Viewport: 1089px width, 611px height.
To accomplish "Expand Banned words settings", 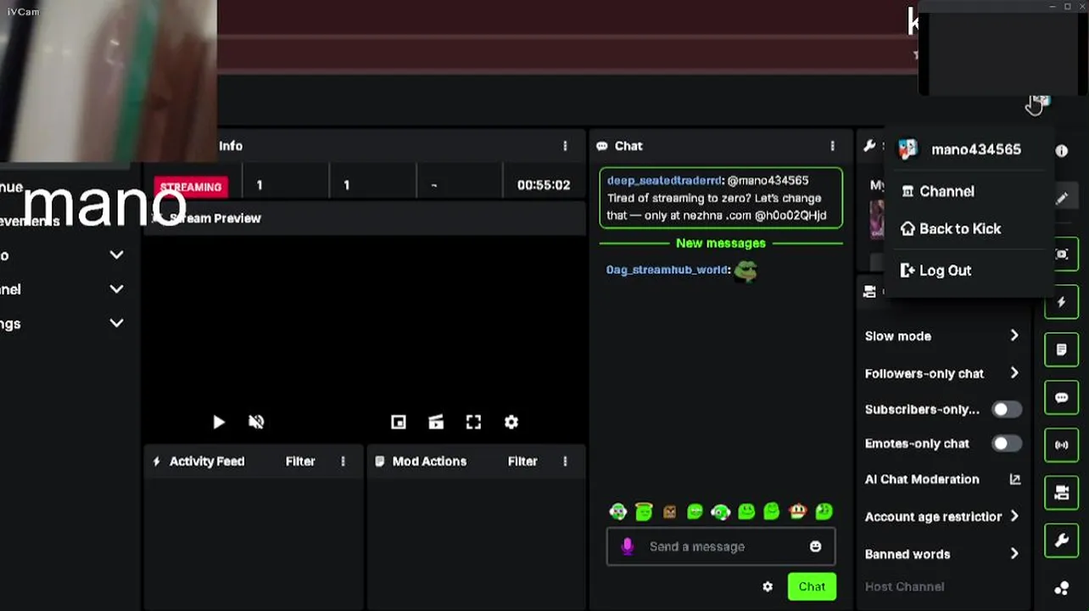I will pyautogui.click(x=1014, y=554).
